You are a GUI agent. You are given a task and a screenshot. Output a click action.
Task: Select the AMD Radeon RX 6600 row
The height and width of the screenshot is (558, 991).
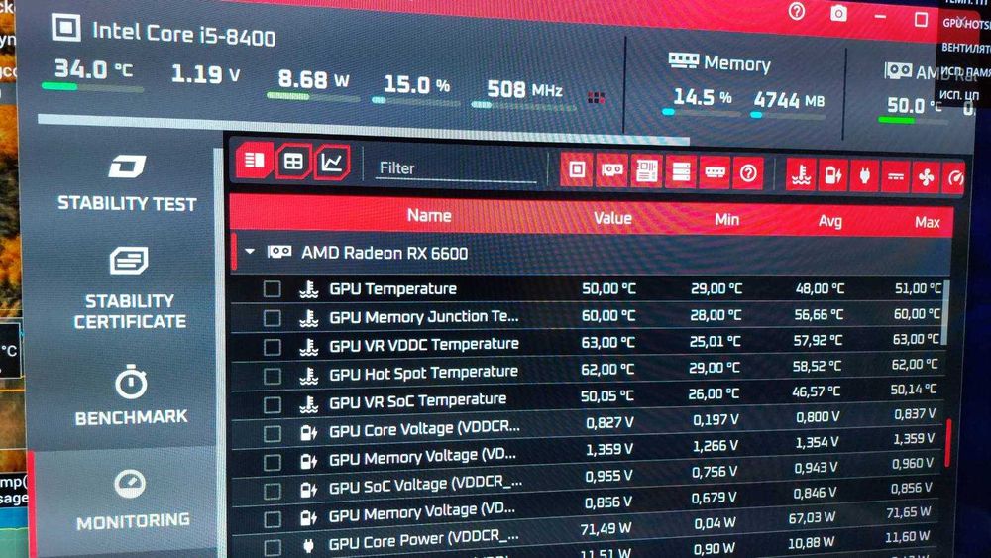tap(591, 254)
